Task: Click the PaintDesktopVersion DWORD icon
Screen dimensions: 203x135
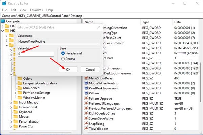Action: (x=86, y=88)
